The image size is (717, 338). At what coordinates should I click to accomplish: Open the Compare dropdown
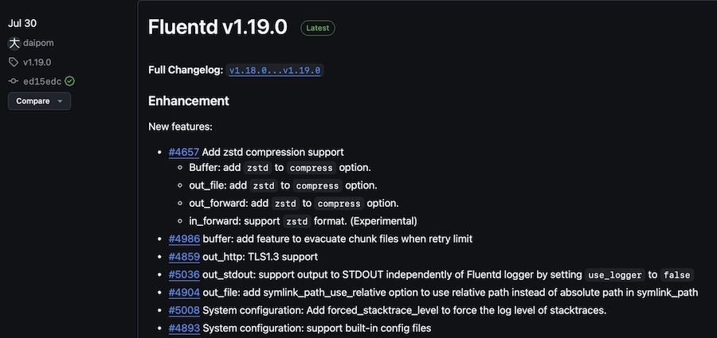(x=39, y=101)
